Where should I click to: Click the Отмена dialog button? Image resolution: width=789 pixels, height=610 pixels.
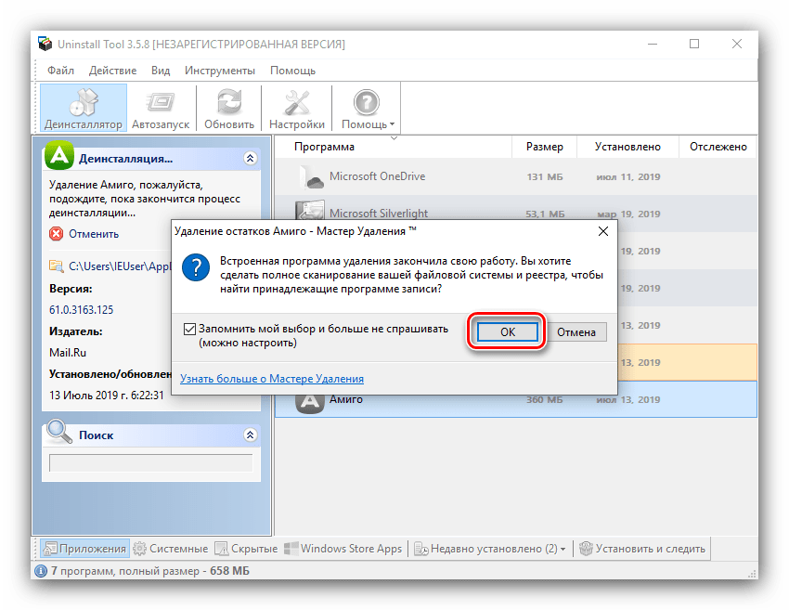[576, 331]
